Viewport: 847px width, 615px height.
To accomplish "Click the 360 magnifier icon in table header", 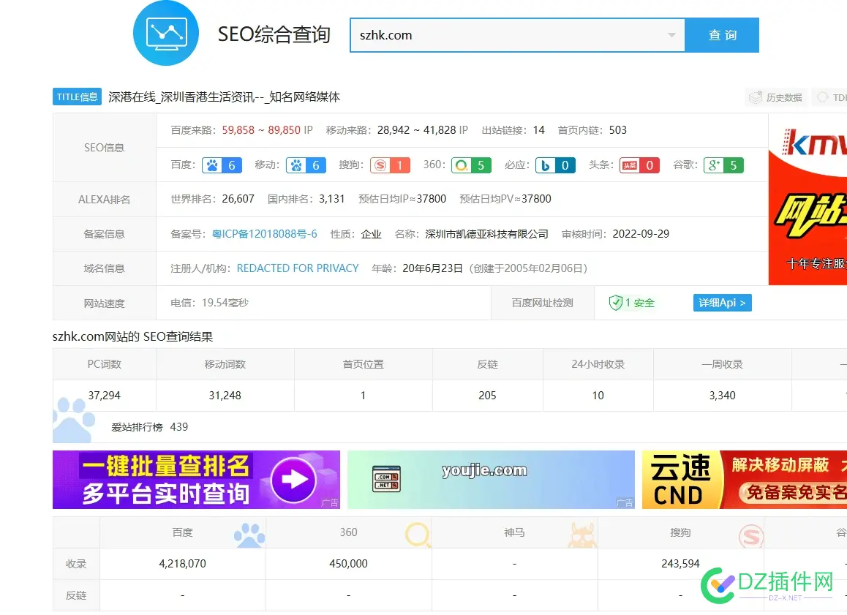I will (x=418, y=535).
